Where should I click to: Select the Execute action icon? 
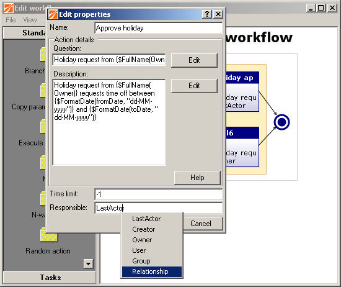click(x=43, y=127)
